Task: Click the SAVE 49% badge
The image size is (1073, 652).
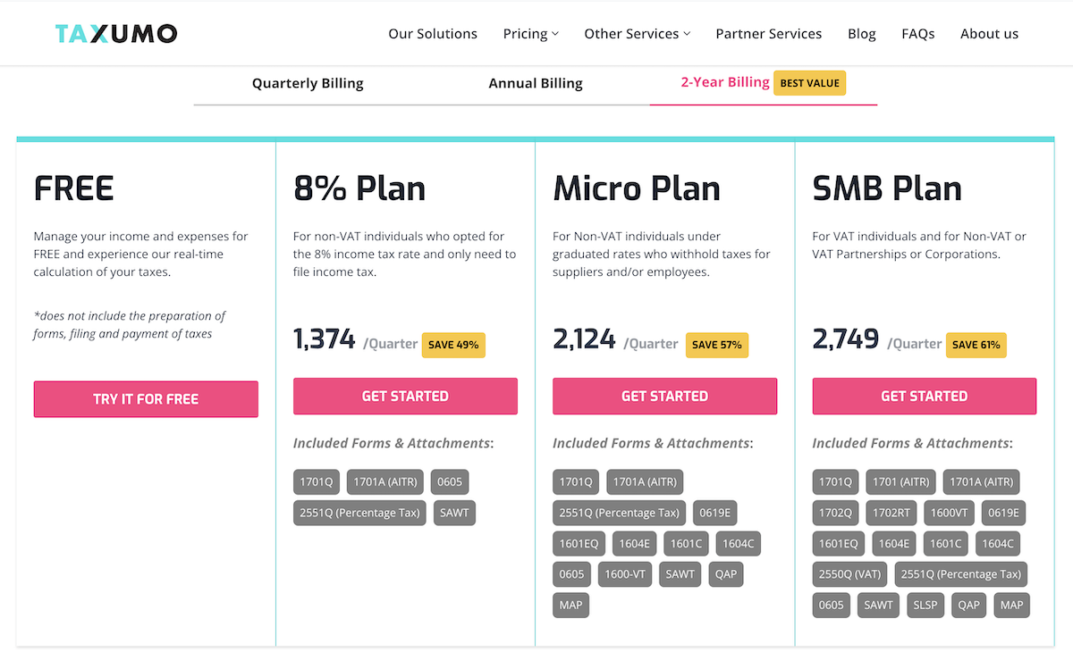Action: tap(453, 344)
